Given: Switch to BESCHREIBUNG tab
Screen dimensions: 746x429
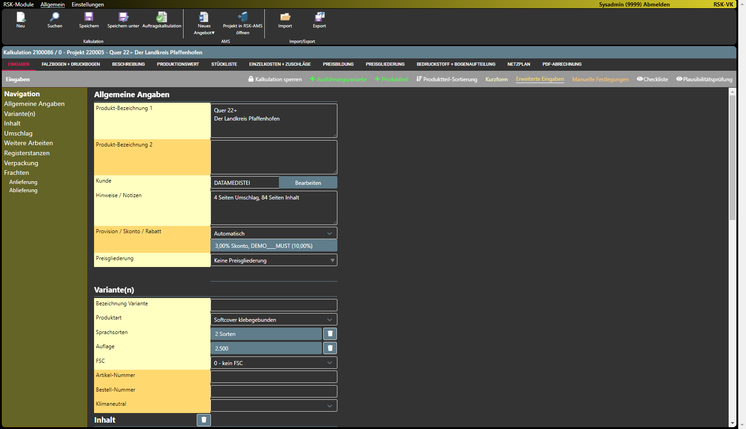Looking at the screenshot, I should 128,64.
